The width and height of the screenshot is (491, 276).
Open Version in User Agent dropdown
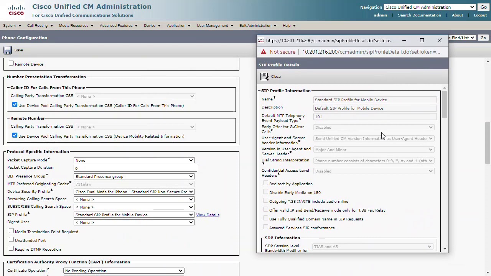click(x=374, y=149)
